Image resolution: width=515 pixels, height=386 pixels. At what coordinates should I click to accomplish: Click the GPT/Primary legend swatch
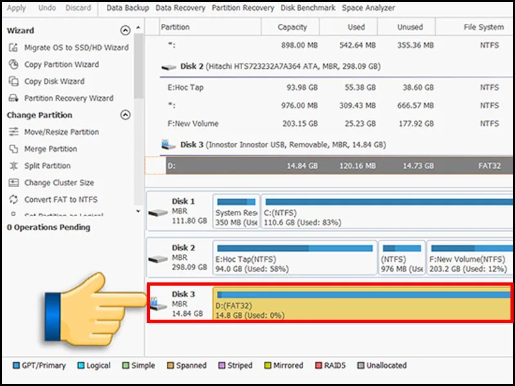point(16,365)
